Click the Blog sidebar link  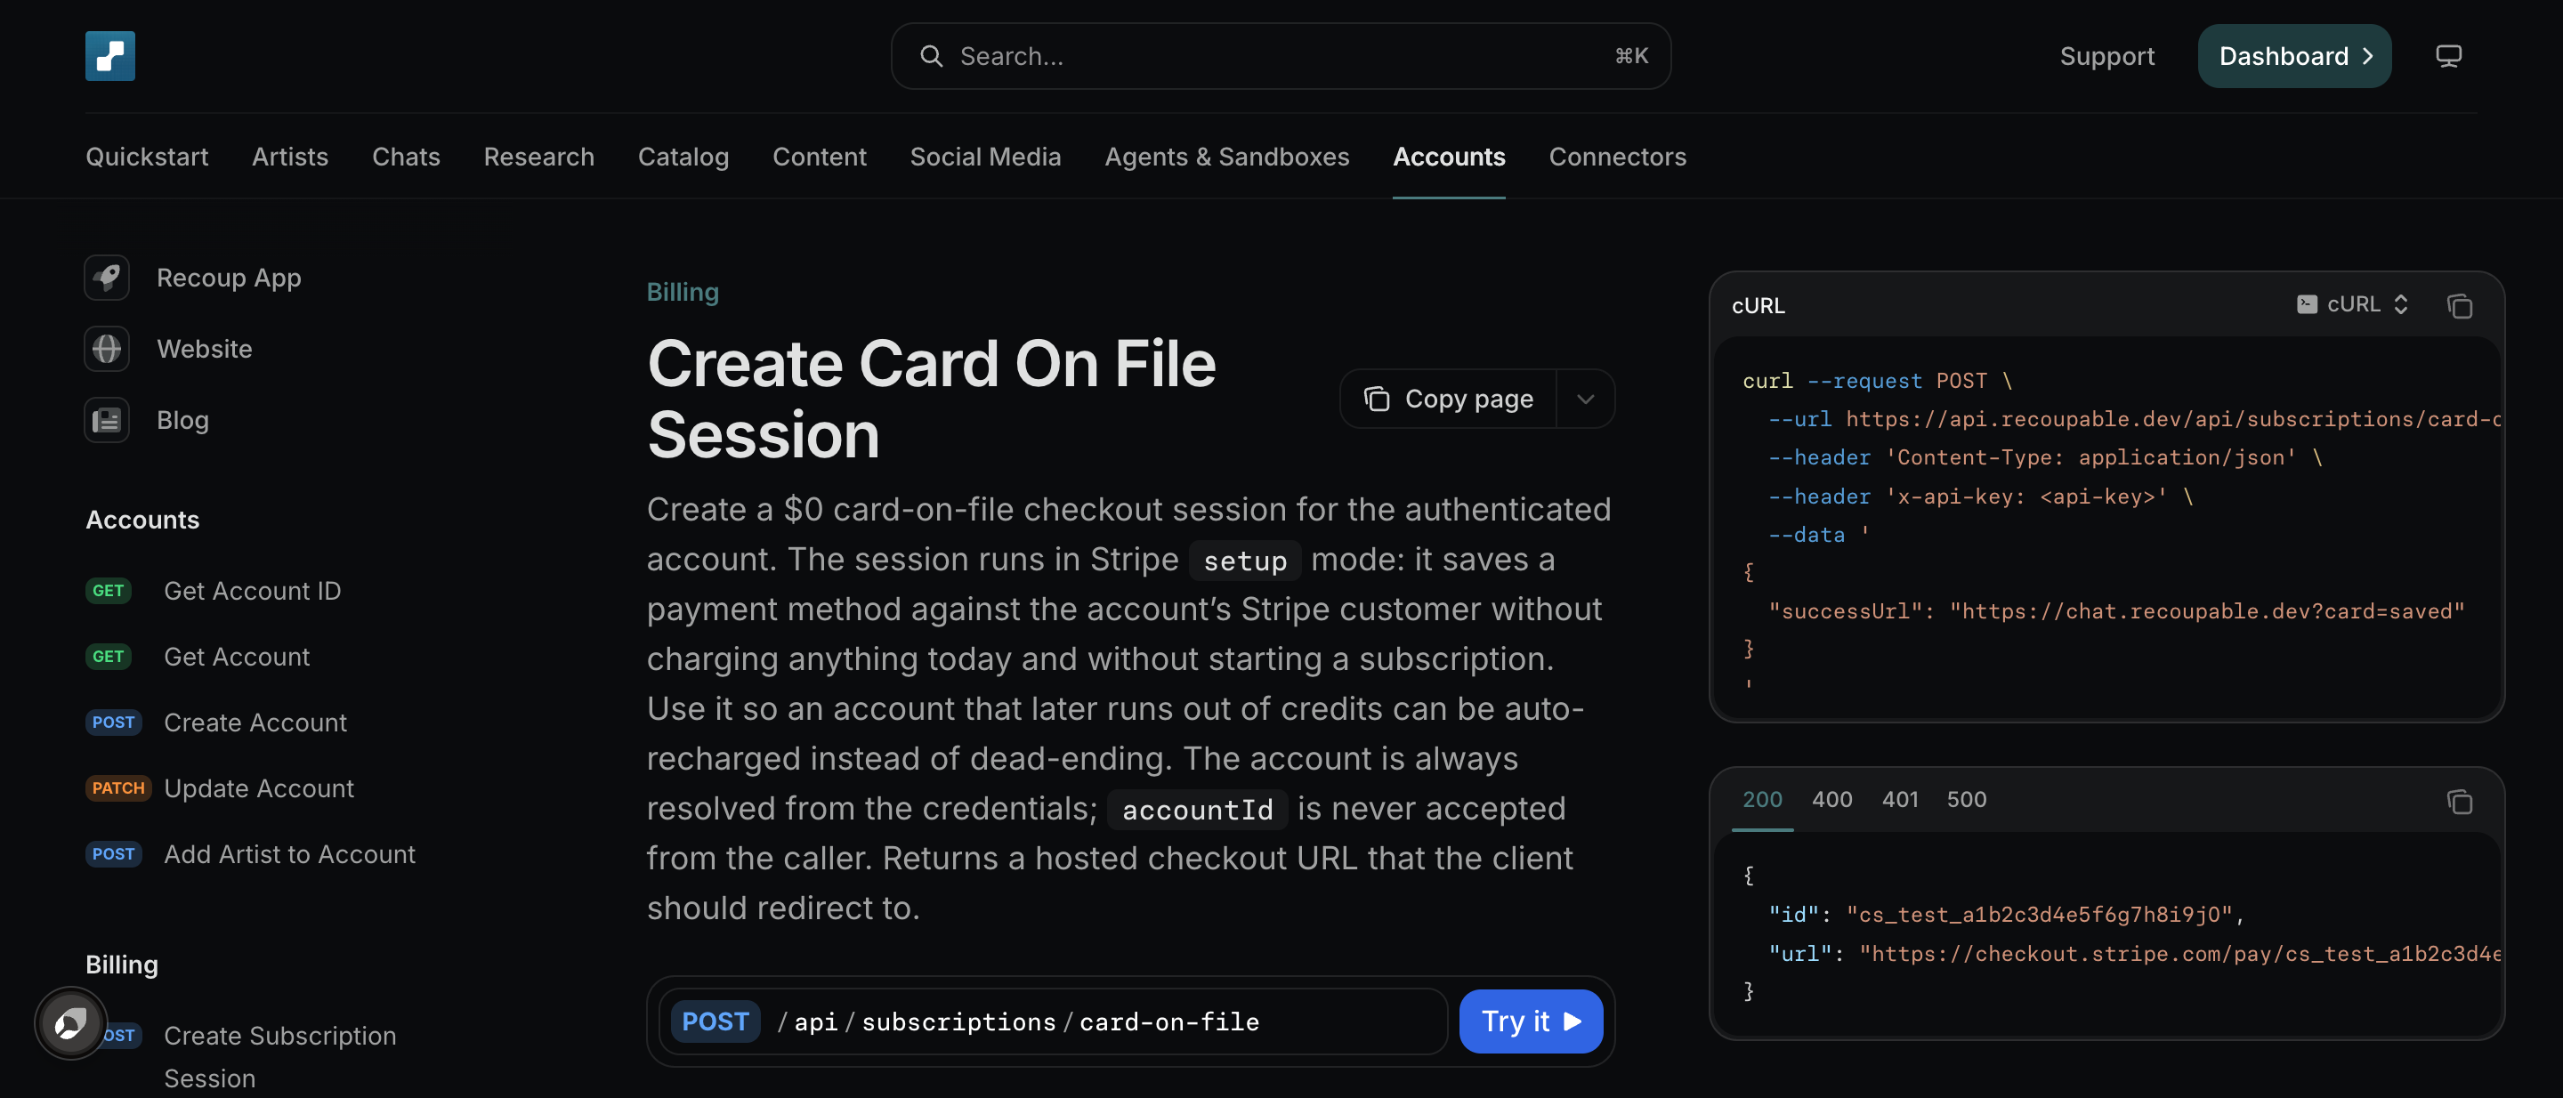coord(182,421)
